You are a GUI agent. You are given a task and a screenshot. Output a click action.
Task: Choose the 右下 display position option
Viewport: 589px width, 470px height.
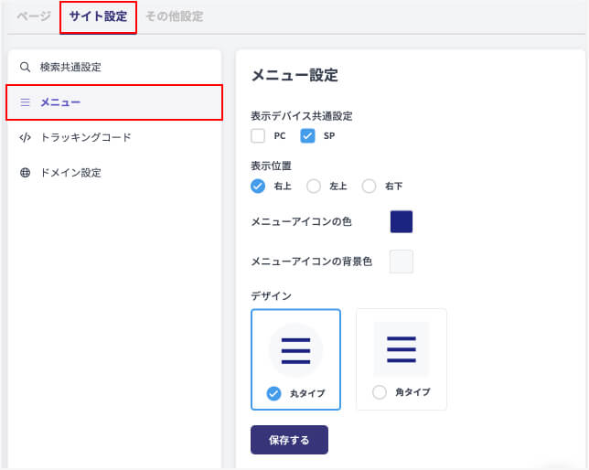(x=369, y=187)
